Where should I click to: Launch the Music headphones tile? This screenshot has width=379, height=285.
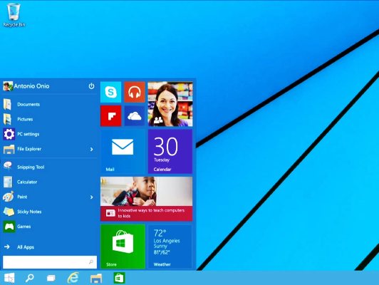(135, 92)
